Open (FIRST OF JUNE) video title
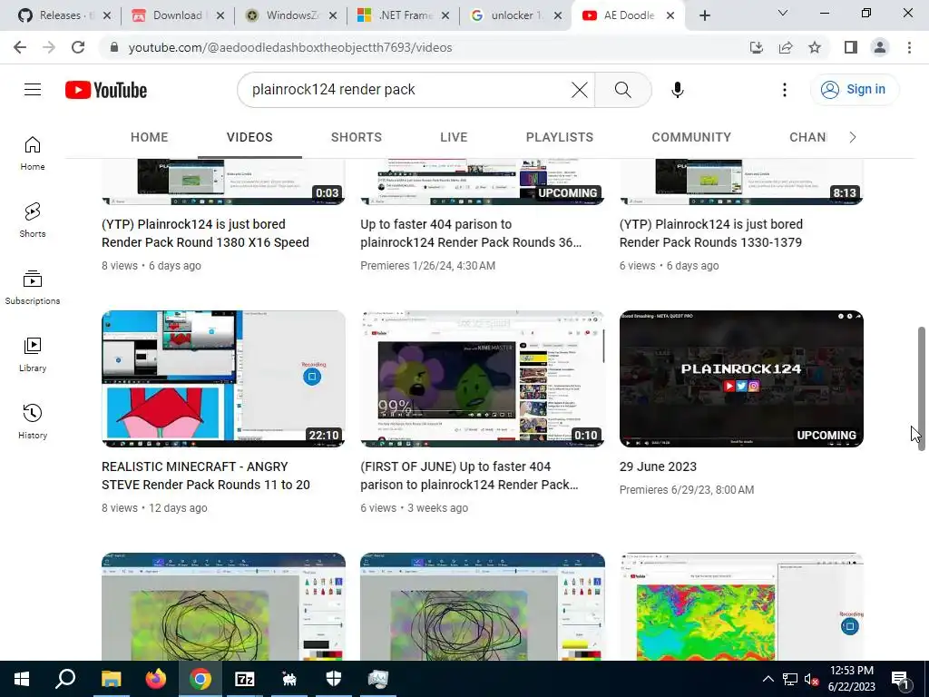The image size is (929, 697). [469, 476]
